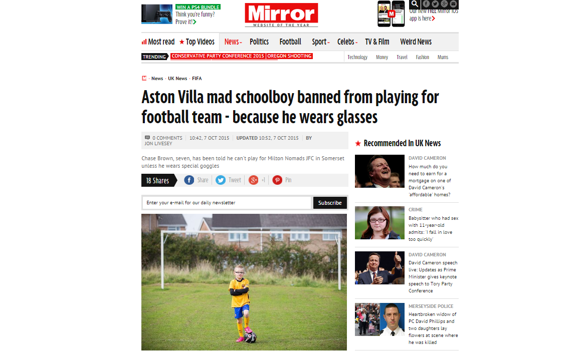The height and width of the screenshot is (352, 569).
Task: Click the Subscribe button
Action: coord(330,203)
